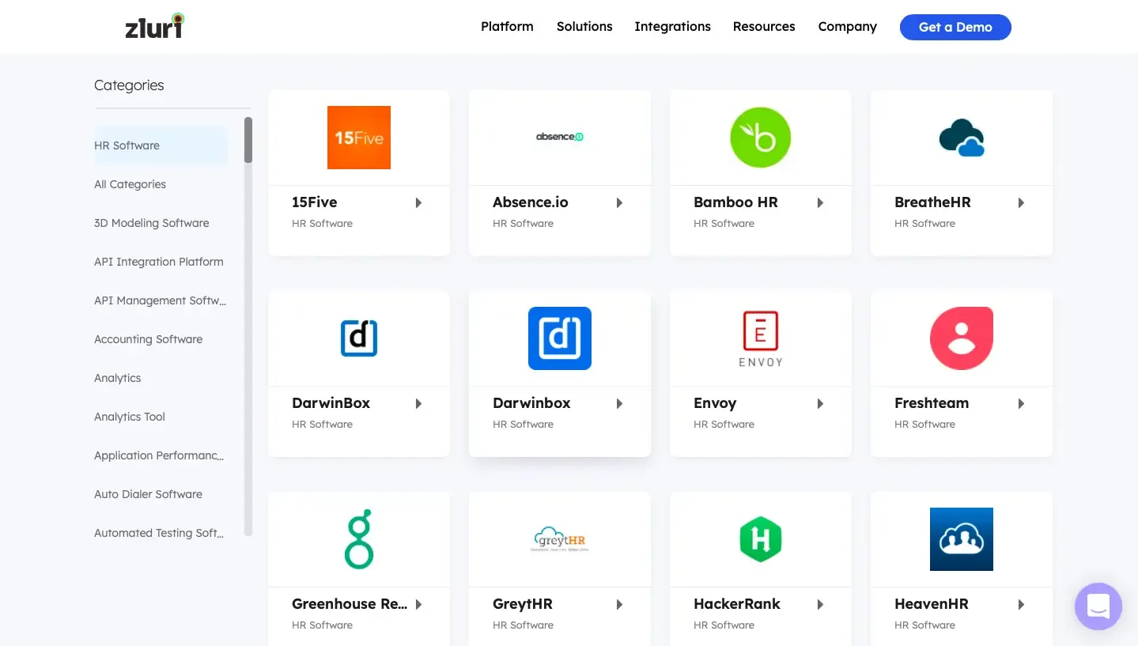Expand the Envoy card arrow

coord(821,404)
